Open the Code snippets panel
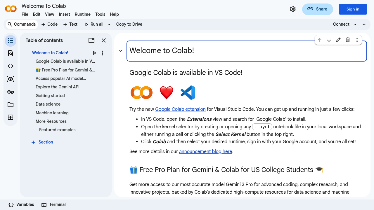The width and height of the screenshot is (374, 210). 10,66
